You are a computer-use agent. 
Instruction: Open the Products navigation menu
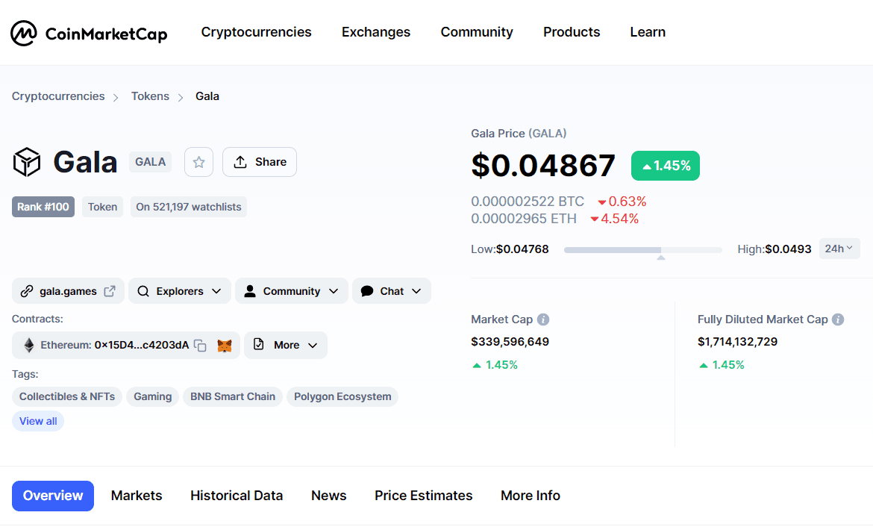tap(572, 32)
